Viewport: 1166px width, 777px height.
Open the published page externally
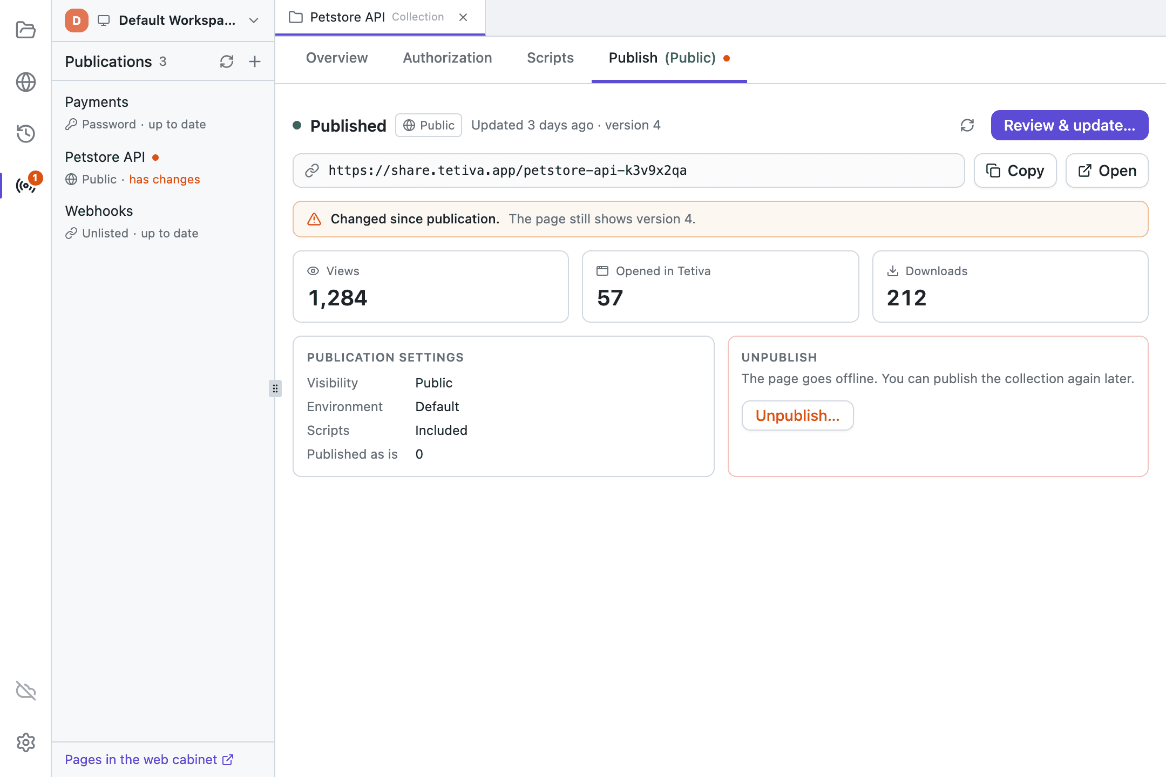(x=1107, y=171)
